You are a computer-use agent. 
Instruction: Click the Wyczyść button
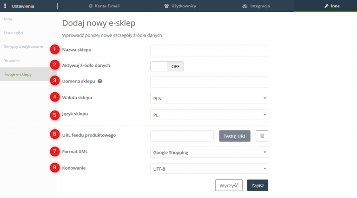[x=229, y=185]
